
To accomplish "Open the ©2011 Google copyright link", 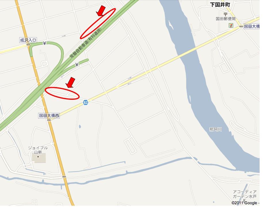I will click(x=244, y=203).
